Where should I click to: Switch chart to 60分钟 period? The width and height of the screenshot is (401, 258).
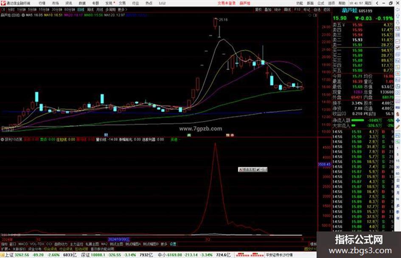pos(70,9)
